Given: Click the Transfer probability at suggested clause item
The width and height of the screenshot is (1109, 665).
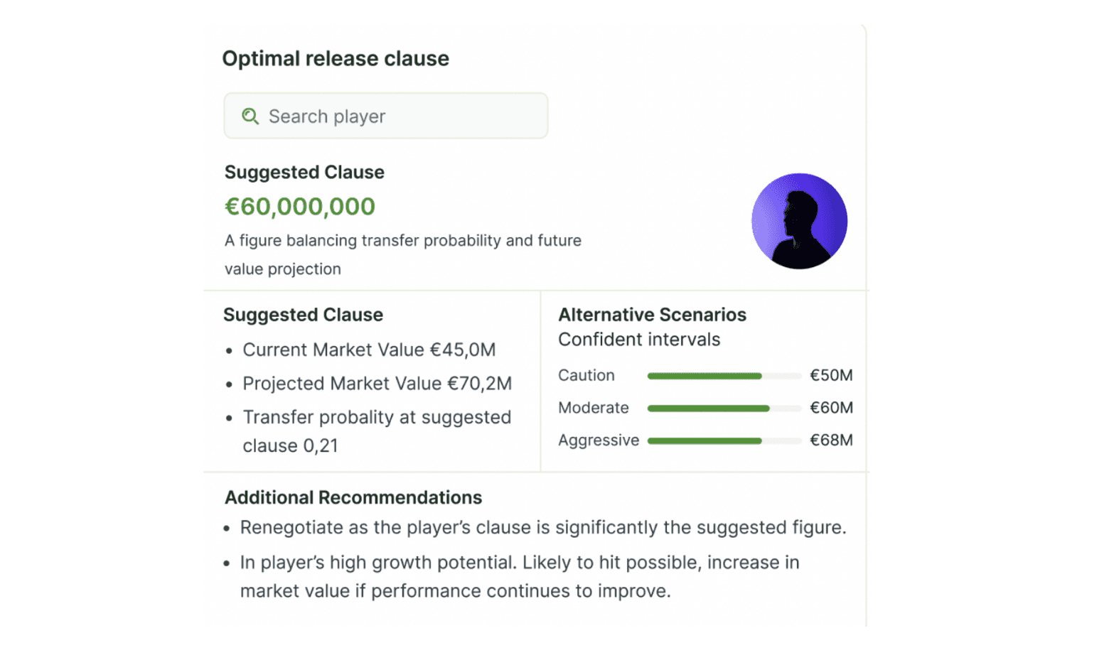Looking at the screenshot, I should tap(377, 431).
